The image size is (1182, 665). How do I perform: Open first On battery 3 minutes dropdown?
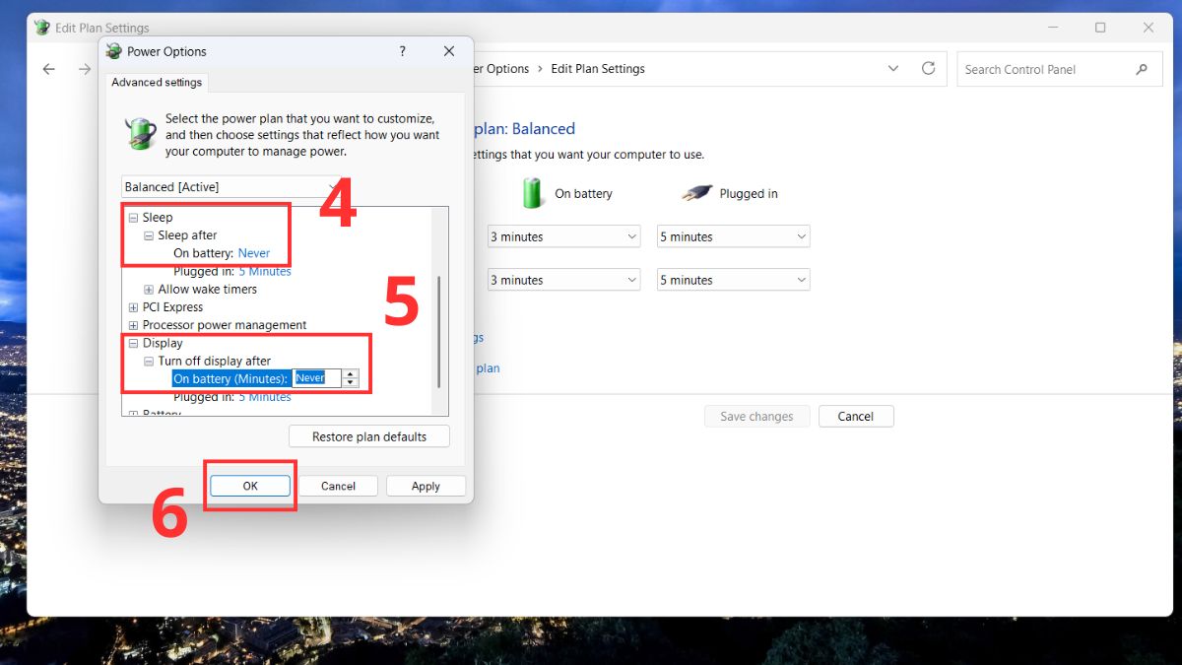[563, 236]
